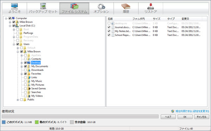Image resolution: width=211 pixels, height=131 pixels.
Task: Confirm with the OK button
Action: tap(185, 117)
